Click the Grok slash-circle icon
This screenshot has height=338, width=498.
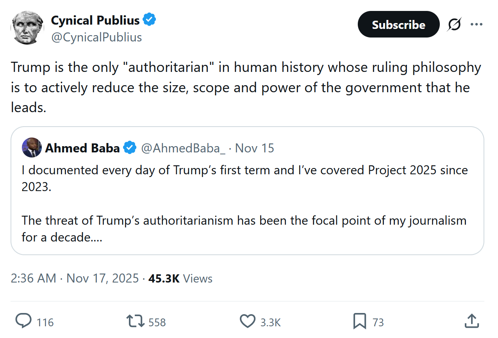pos(455,25)
